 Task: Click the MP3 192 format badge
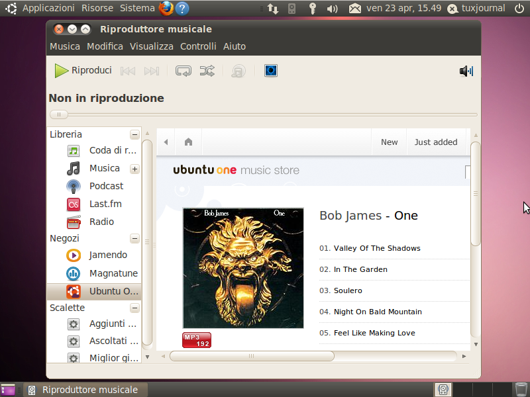(x=197, y=340)
